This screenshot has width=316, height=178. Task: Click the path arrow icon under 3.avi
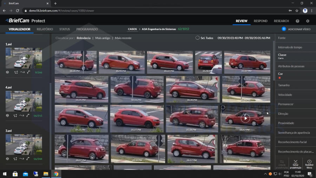point(21,159)
